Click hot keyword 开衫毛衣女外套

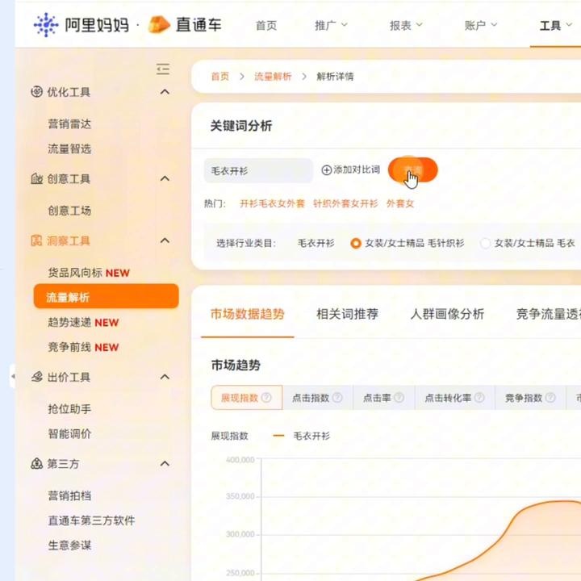coord(272,203)
